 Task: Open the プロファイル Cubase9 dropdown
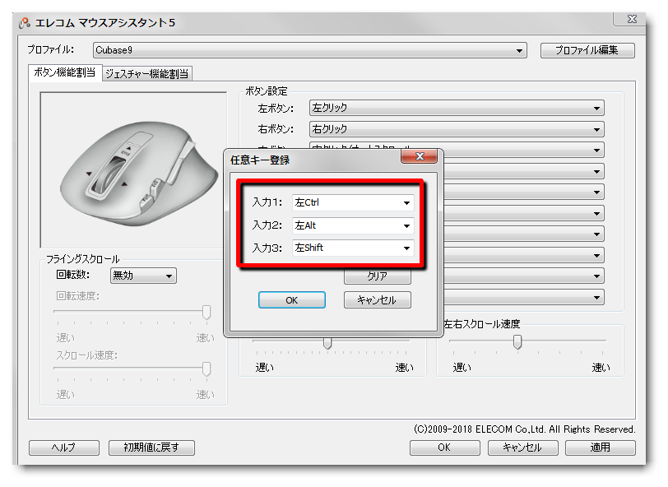(309, 50)
